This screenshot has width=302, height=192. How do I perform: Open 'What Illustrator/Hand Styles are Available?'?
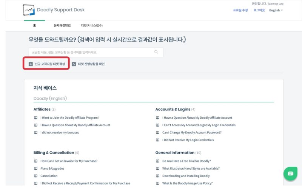pyautogui.click(x=191, y=168)
